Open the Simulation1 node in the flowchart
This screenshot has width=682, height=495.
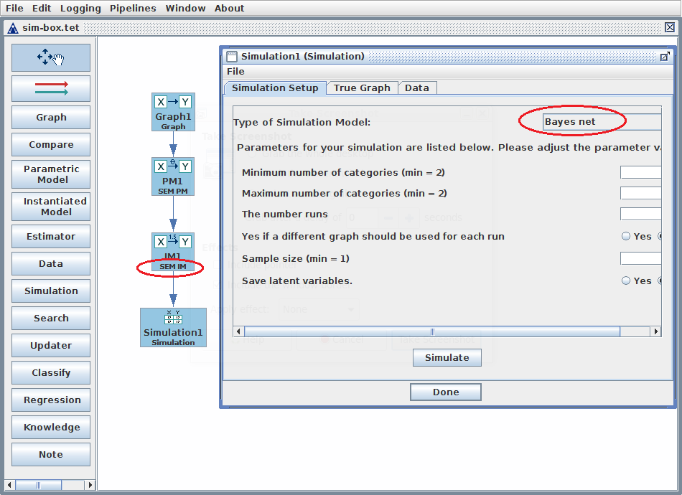(173, 326)
